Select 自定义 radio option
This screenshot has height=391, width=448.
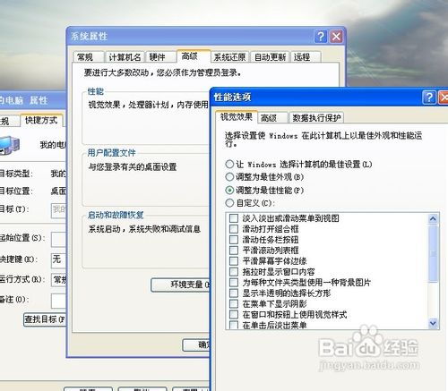tap(229, 203)
